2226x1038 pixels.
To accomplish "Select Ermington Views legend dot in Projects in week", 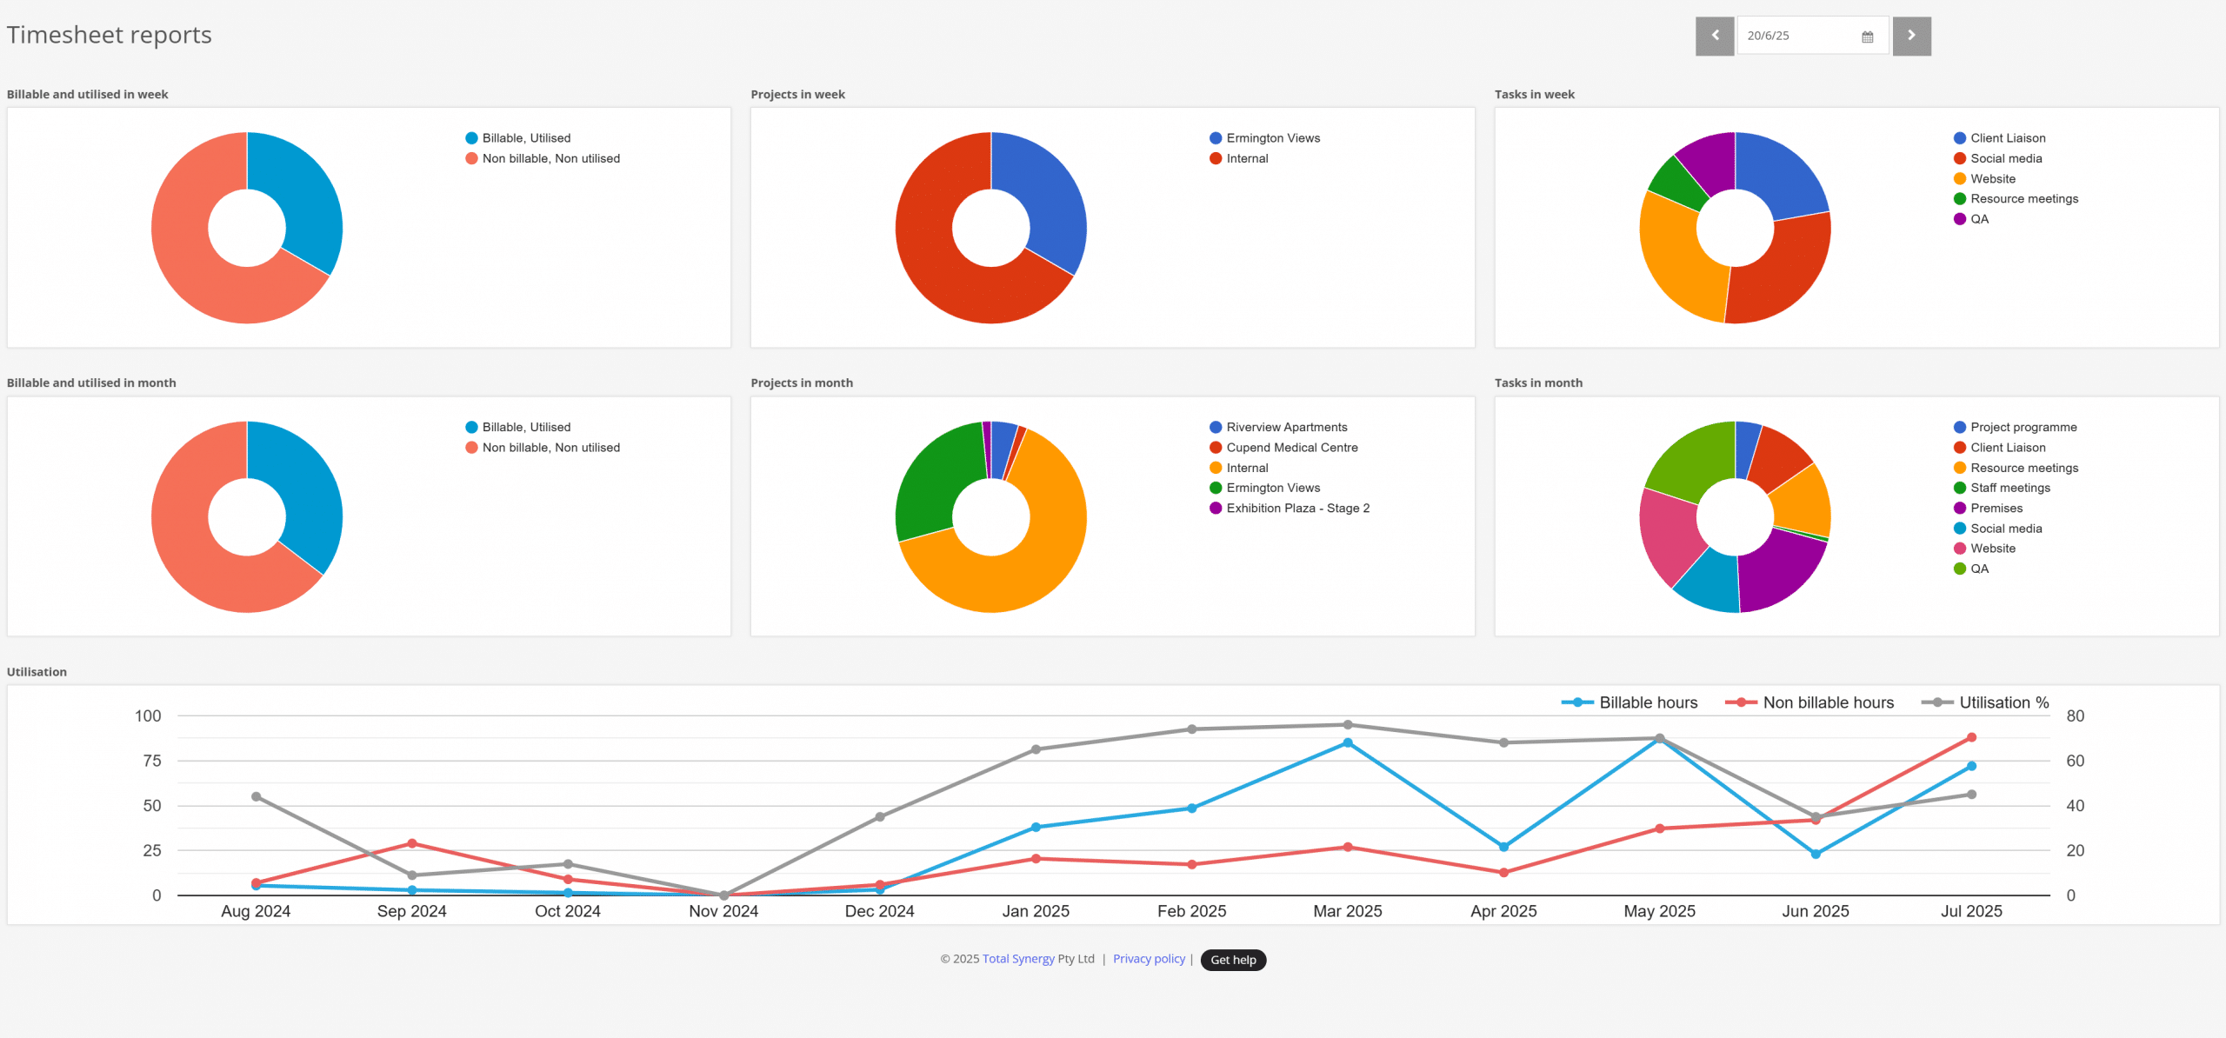I will pos(1216,138).
